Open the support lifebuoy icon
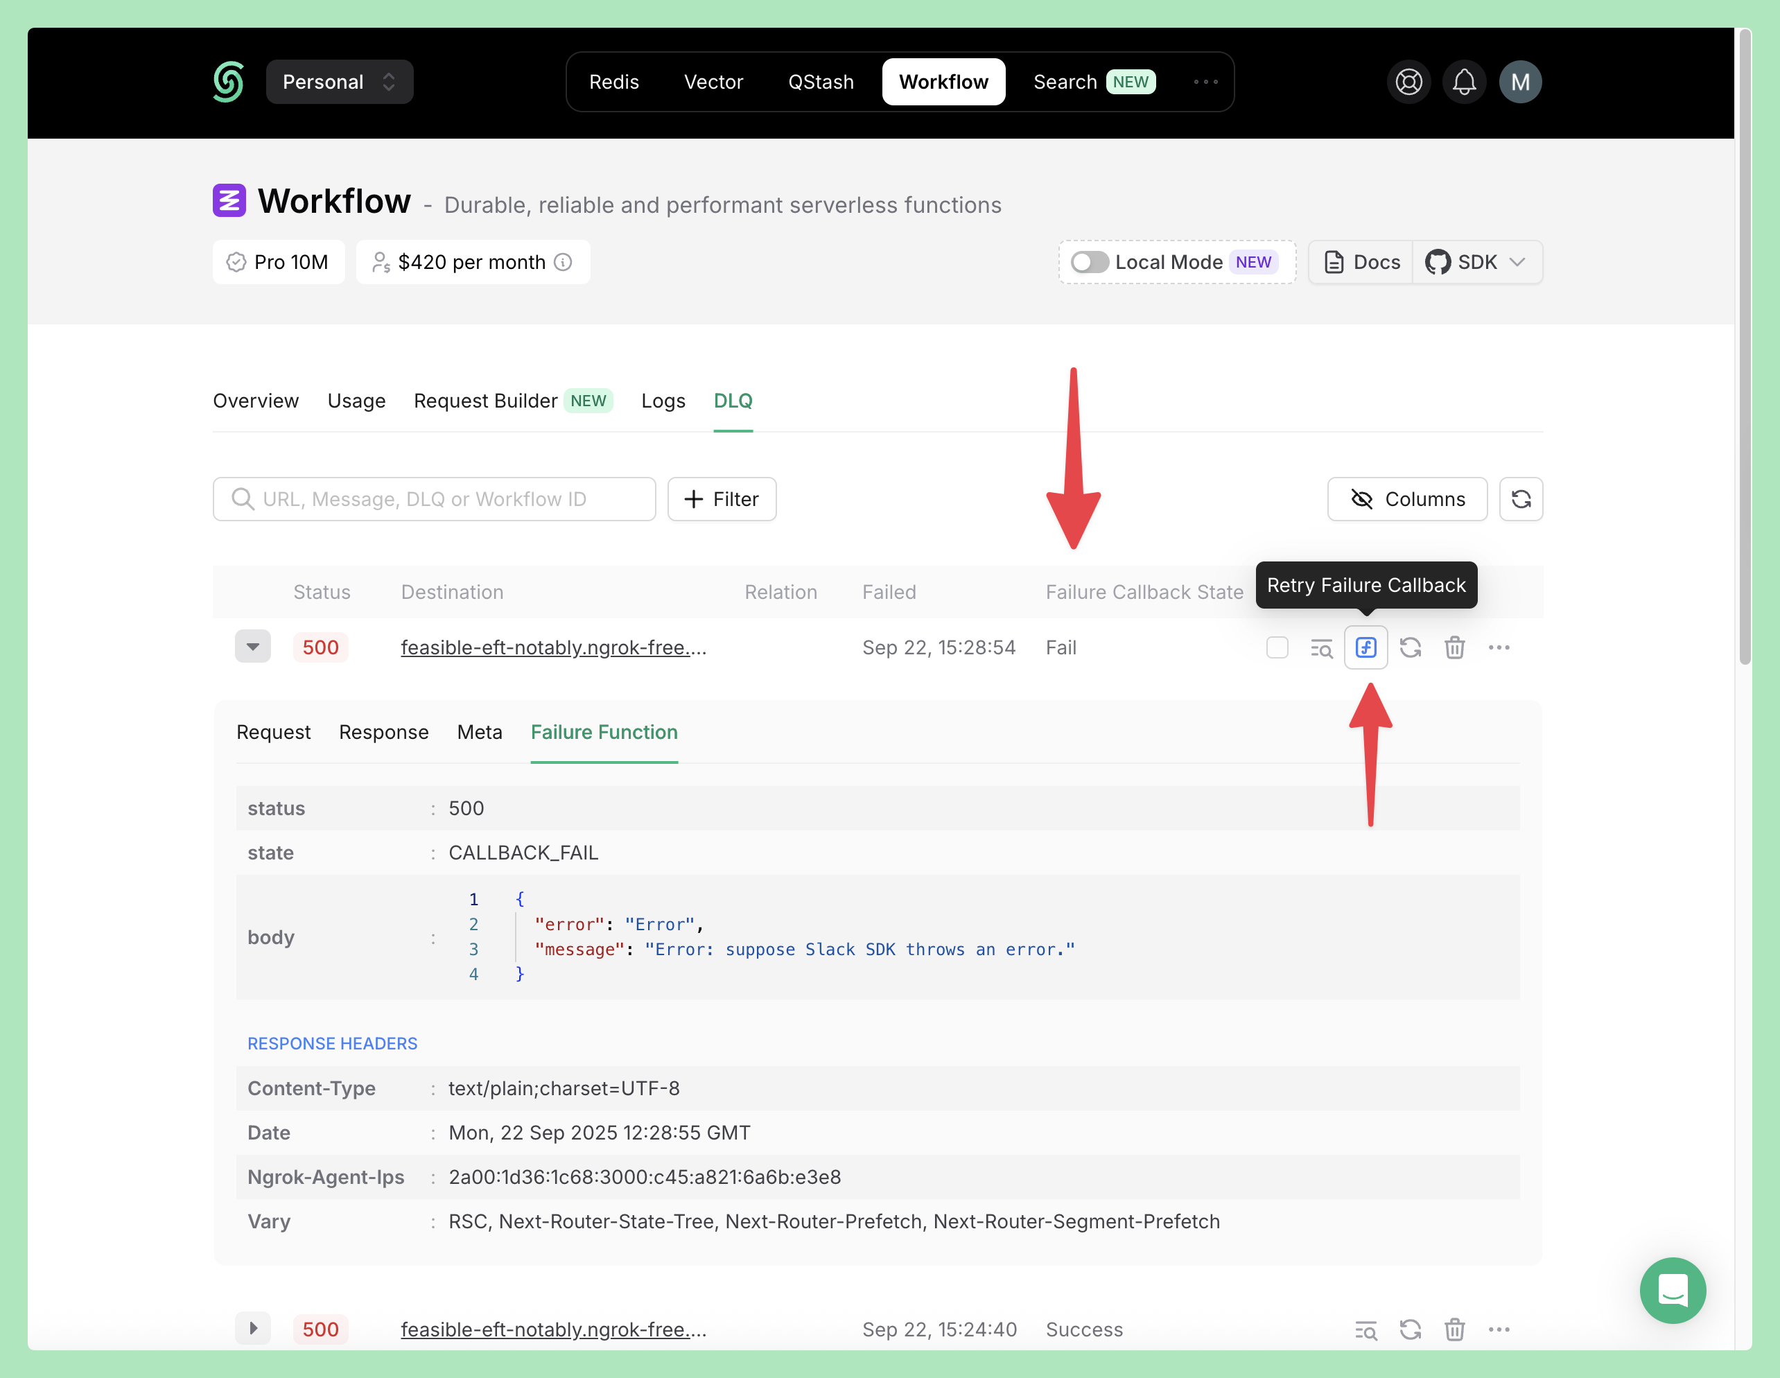 1408,82
